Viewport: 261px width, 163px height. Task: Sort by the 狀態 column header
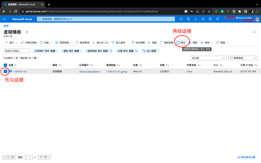click(162, 65)
